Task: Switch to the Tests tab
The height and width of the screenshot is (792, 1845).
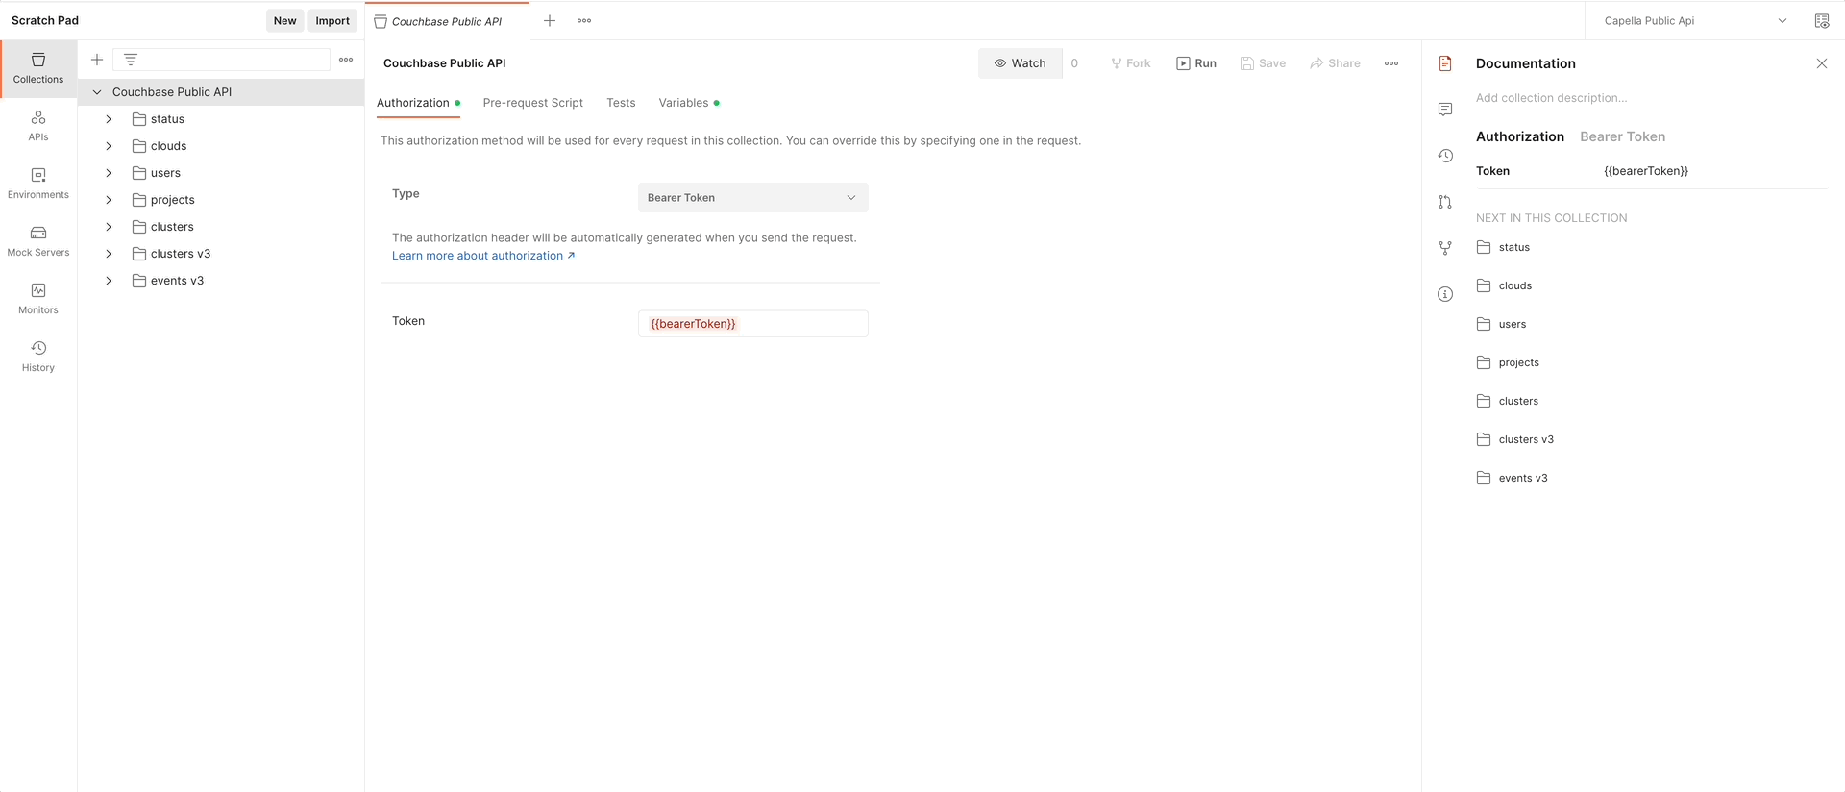Action: [x=621, y=103]
